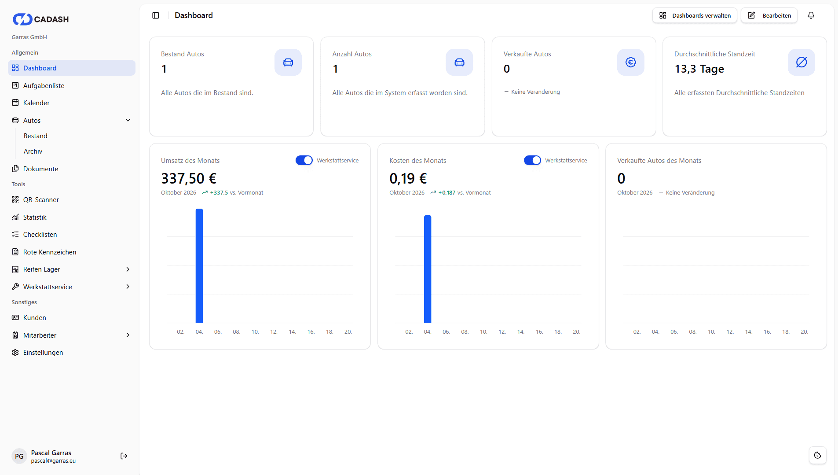Click the sidebar collapse panel icon
The height and width of the screenshot is (475, 838).
156,15
